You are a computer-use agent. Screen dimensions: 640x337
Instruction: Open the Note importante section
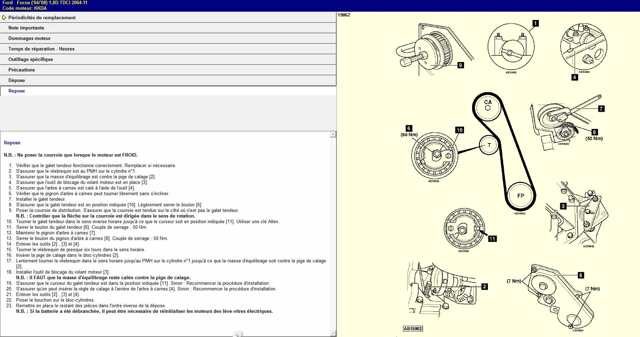pos(168,28)
